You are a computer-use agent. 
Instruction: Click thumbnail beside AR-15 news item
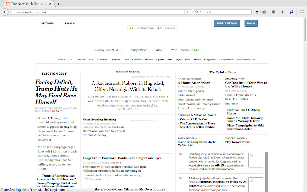(x=256, y=160)
